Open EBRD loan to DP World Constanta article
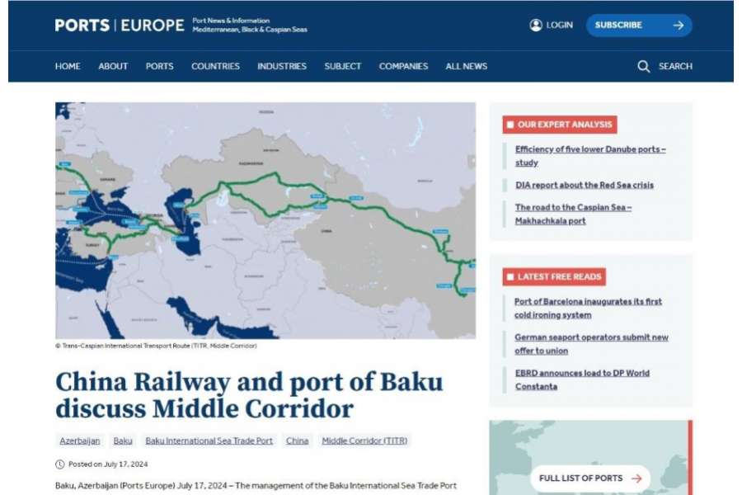This screenshot has height=495, width=742. click(x=582, y=379)
